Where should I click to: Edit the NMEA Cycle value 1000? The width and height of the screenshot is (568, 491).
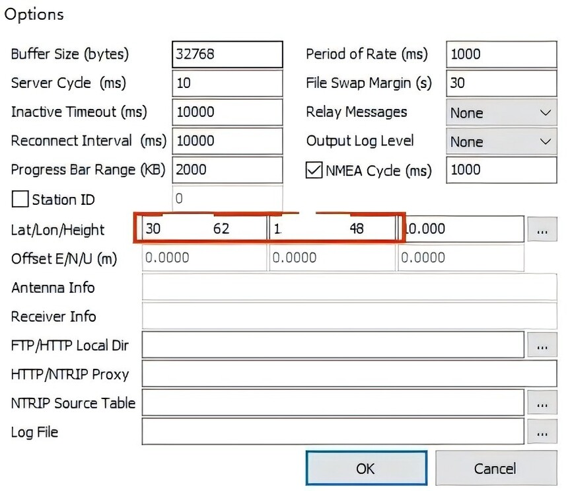(501, 170)
